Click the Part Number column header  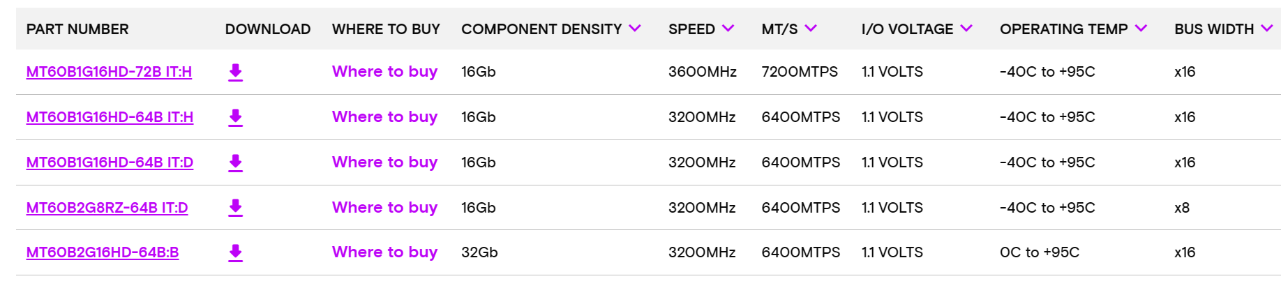pos(77,29)
